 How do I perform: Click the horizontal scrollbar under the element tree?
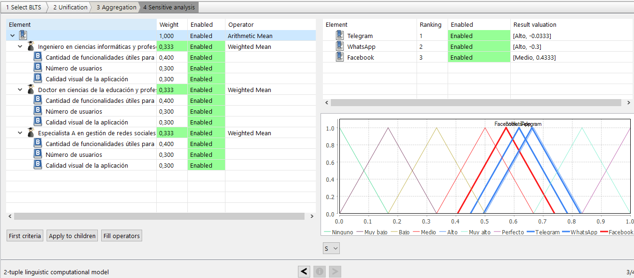coord(159,216)
